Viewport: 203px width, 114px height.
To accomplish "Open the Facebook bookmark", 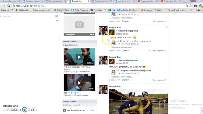I will pyautogui.click(x=96, y=10).
